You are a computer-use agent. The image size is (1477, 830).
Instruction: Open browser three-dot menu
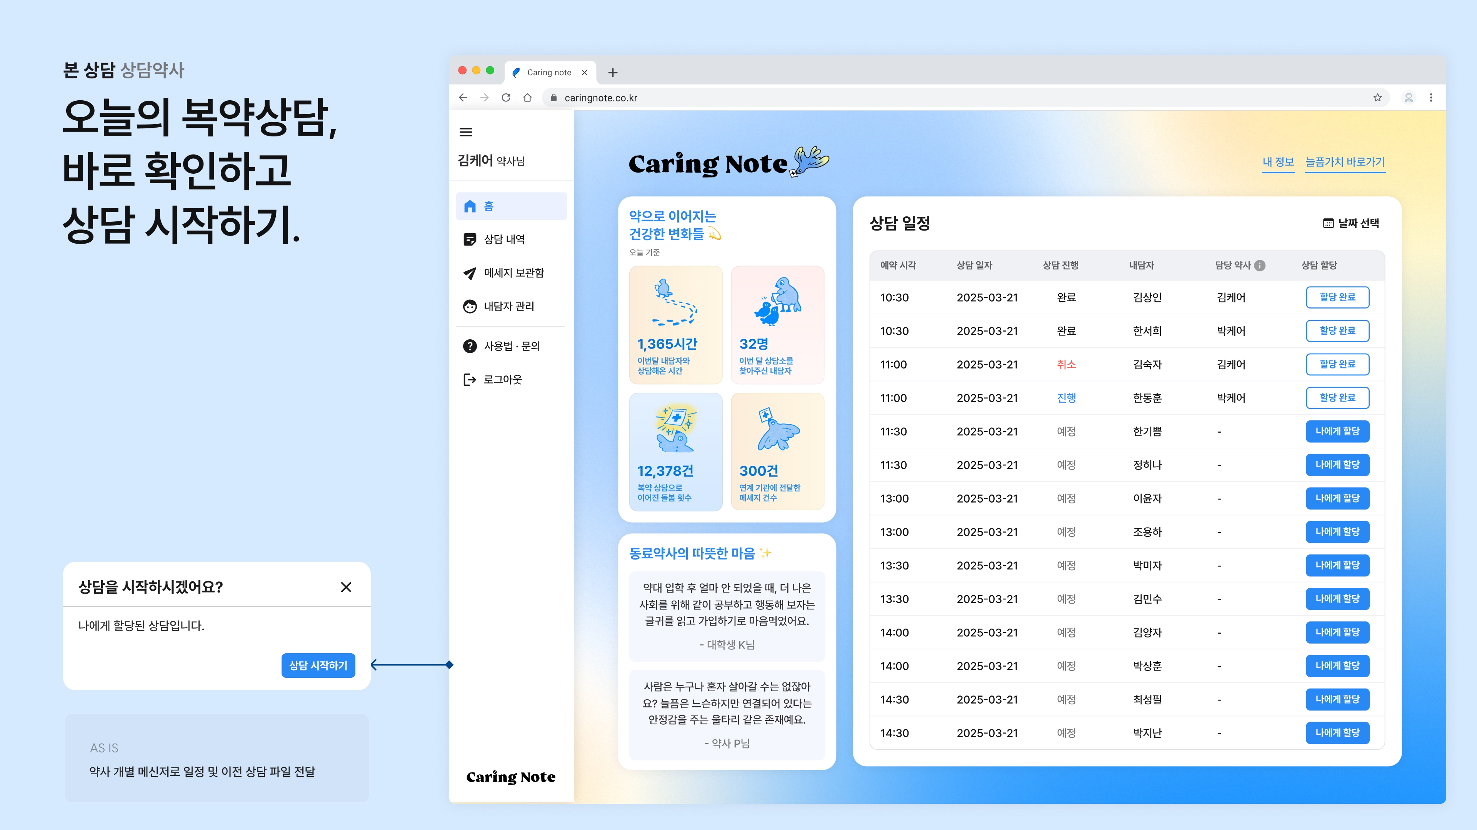click(x=1431, y=98)
